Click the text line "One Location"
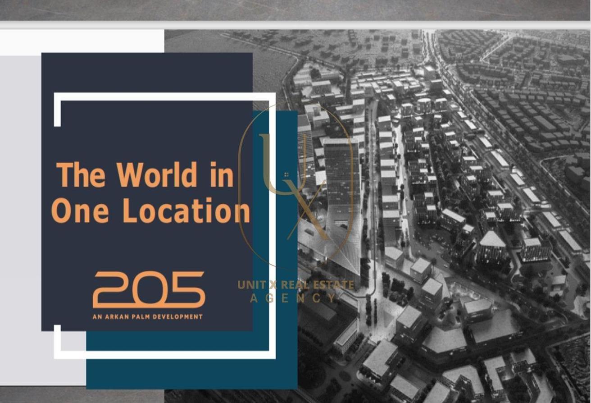 click(150, 211)
